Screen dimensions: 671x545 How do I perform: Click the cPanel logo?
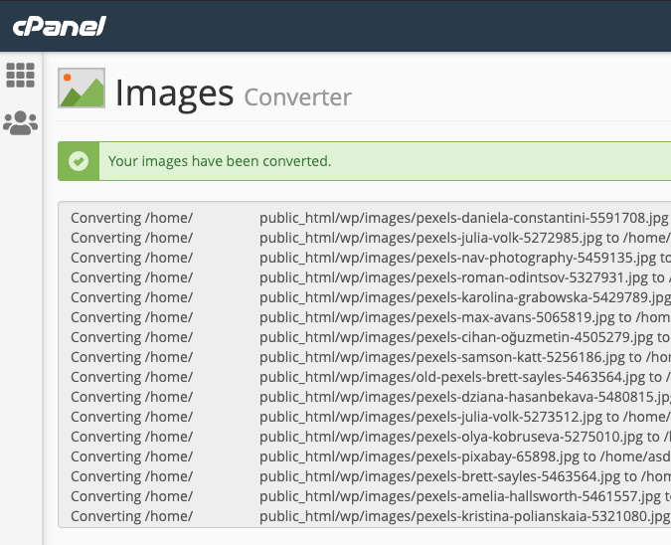(x=60, y=27)
